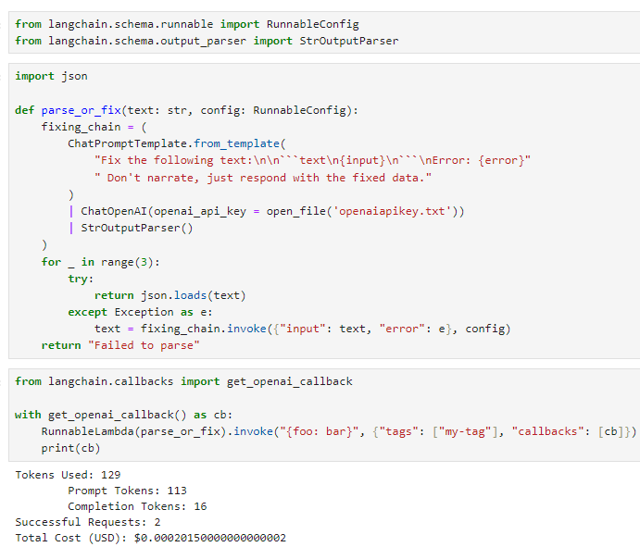Image resolution: width=640 pixels, height=547 pixels.
Task: Click the 'Tokens Used: 129' output line
Action: pos(68,475)
